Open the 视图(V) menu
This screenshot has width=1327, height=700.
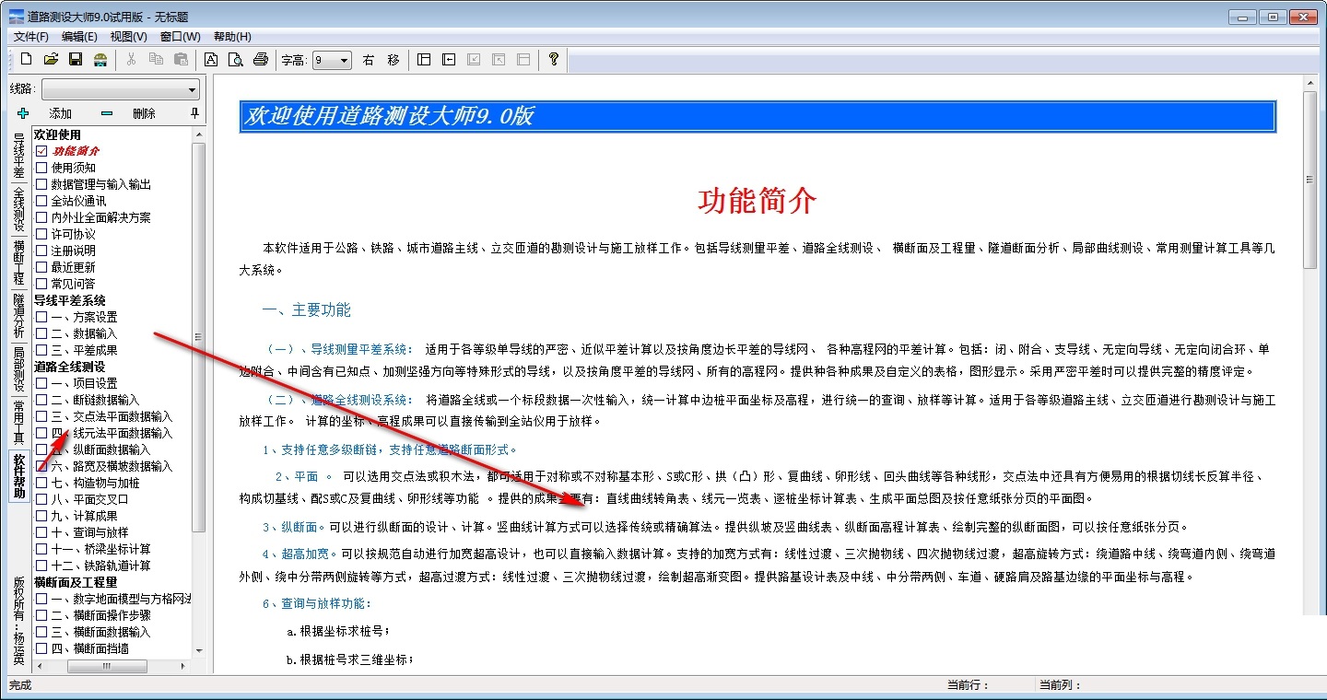coord(128,36)
